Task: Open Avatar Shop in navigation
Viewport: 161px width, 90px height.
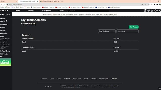Action: 46,11
